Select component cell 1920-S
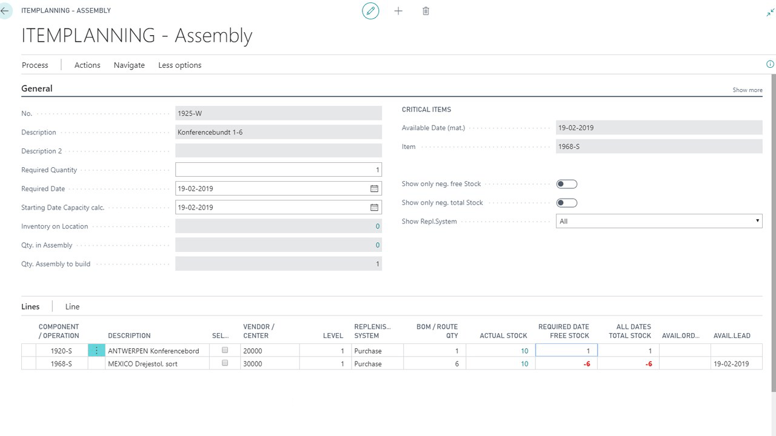 [x=61, y=351]
